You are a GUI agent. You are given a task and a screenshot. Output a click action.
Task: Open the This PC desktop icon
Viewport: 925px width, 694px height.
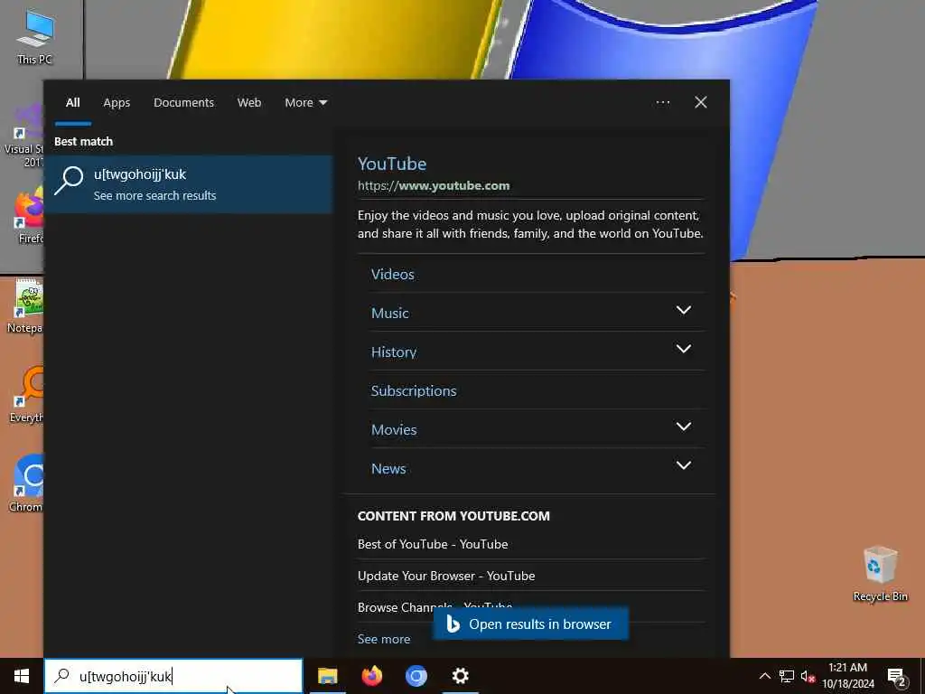click(35, 36)
